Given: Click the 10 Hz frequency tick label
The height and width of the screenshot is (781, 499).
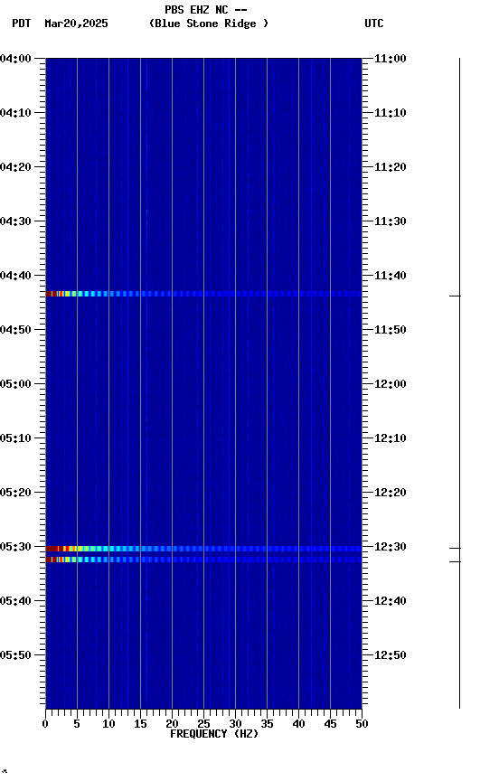Looking at the screenshot, I should [x=108, y=724].
